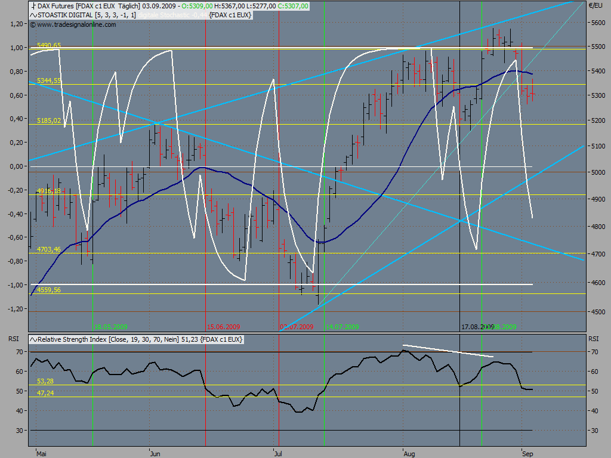Image resolution: width=611 pixels, height=458 pixels.
Task: Click the 18.05.2009 vertical date marker label
Action: click(x=110, y=327)
